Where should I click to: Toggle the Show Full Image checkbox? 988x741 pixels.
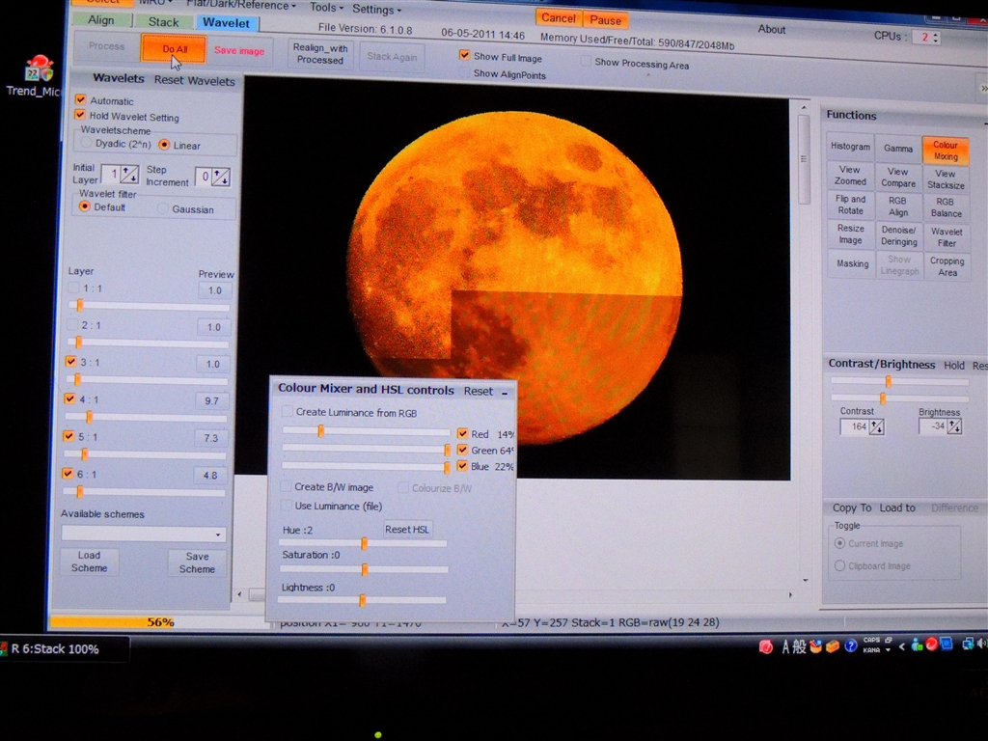point(465,56)
